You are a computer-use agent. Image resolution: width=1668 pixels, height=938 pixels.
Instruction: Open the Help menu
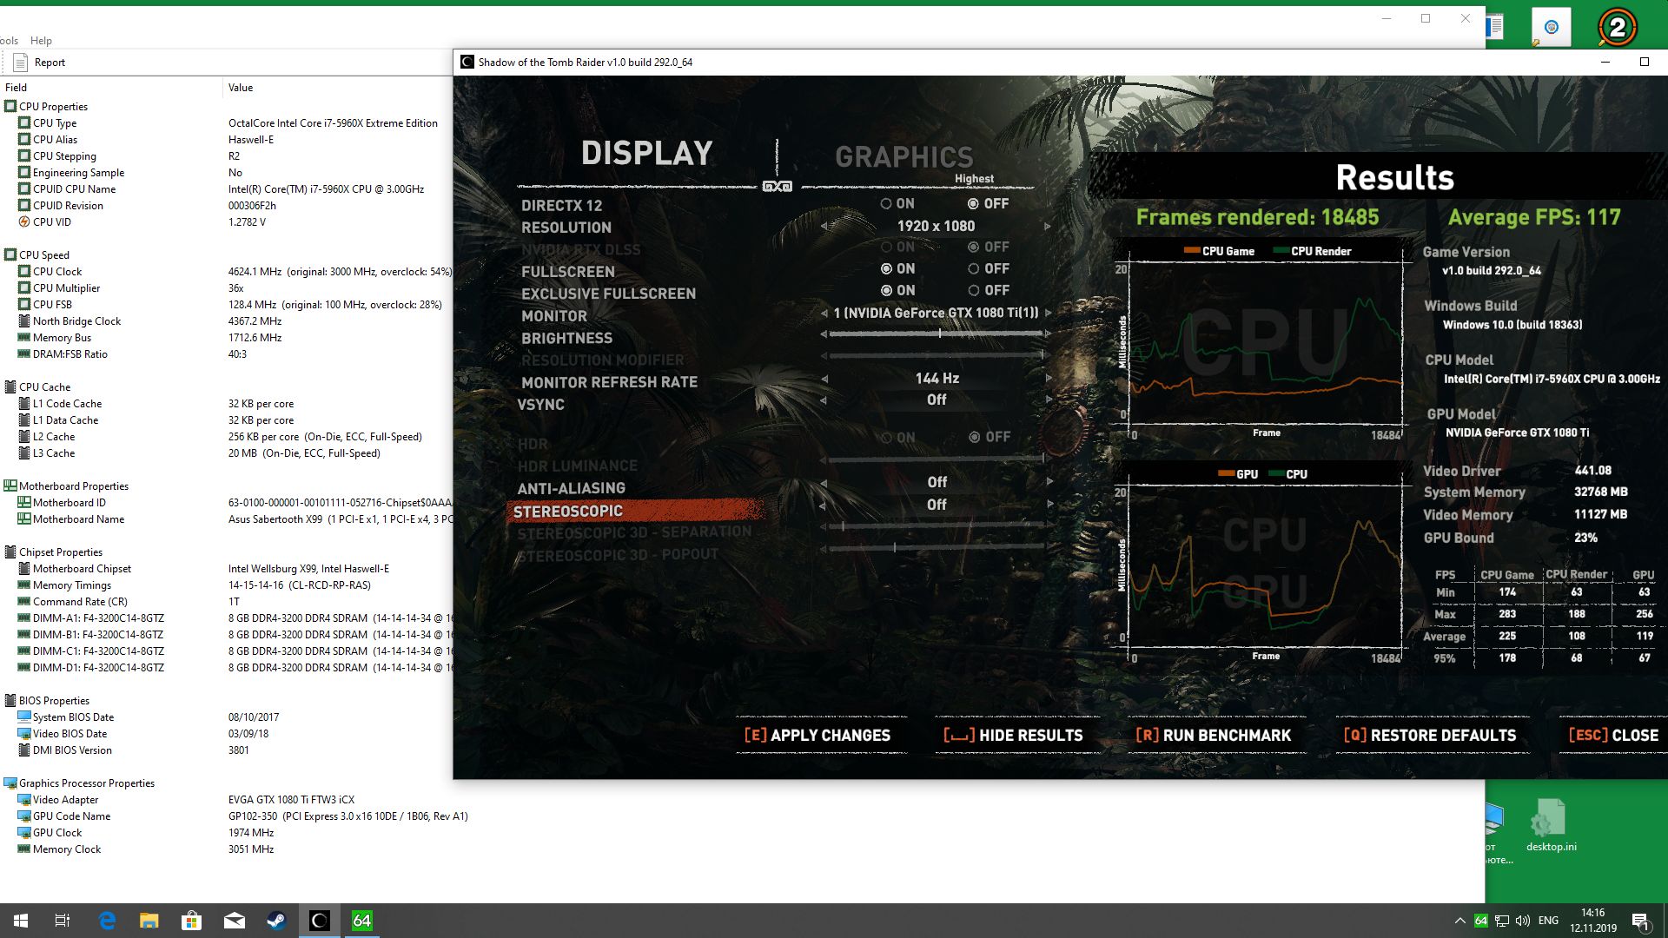(x=41, y=41)
